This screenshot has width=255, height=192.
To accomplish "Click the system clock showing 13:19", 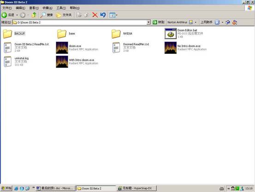I will coord(249,189).
